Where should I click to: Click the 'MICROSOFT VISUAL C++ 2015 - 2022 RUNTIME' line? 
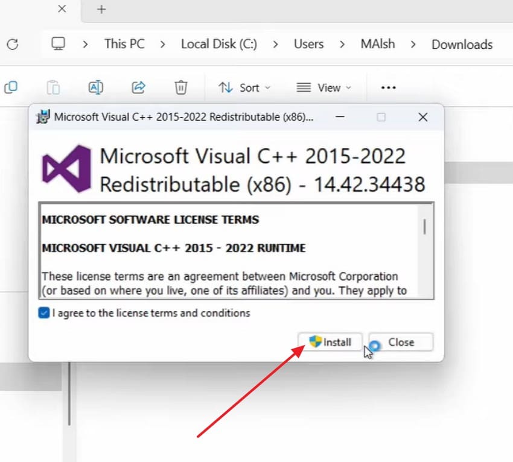pos(174,248)
